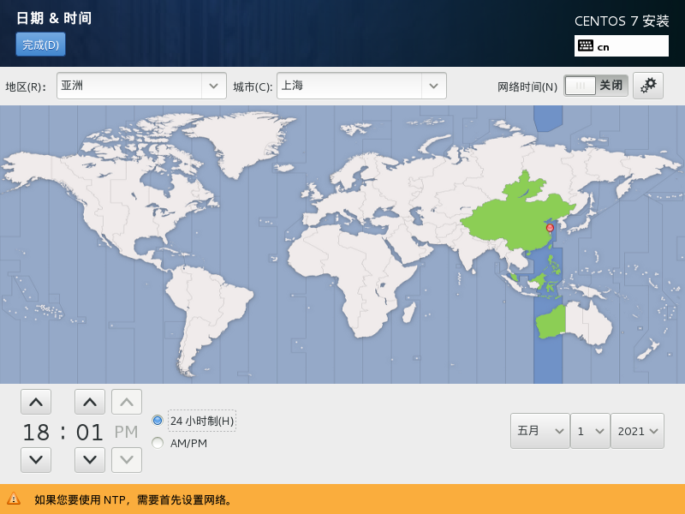
Task: Click the red Shanghai marker on the map
Action: coord(549,228)
